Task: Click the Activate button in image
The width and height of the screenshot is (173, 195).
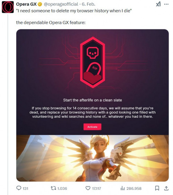Action: [x=92, y=127]
